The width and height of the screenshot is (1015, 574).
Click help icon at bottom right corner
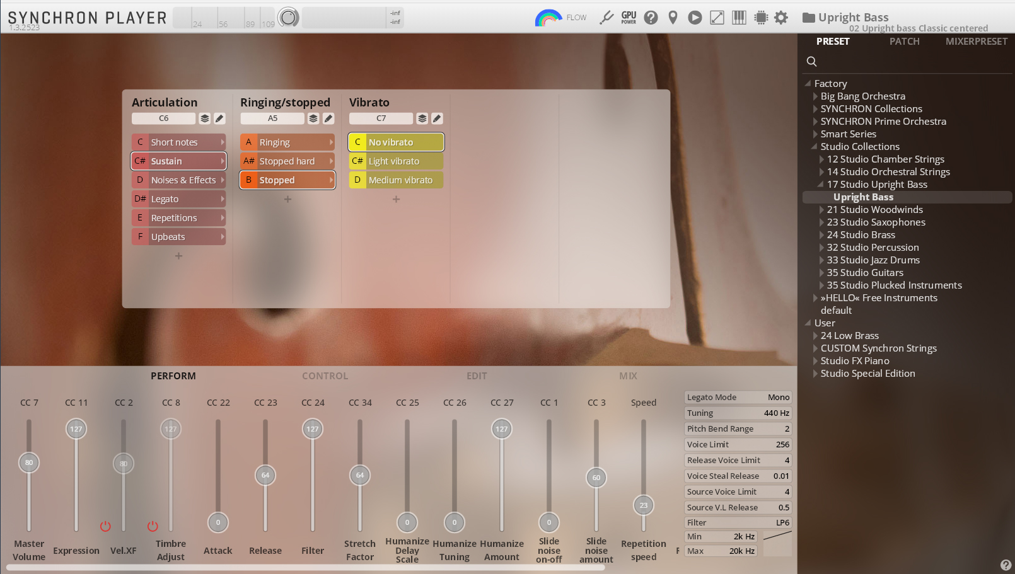(1006, 565)
